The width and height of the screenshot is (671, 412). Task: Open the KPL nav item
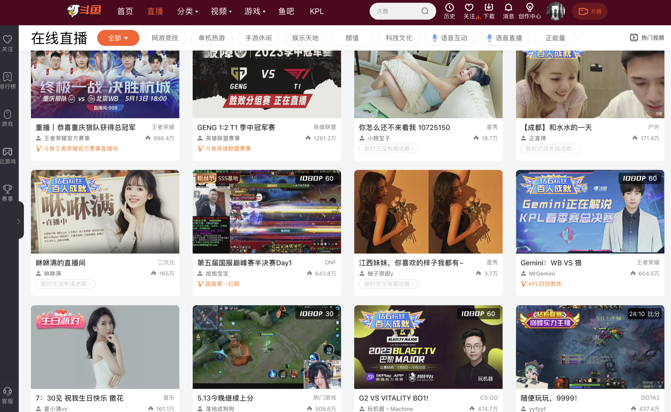317,11
